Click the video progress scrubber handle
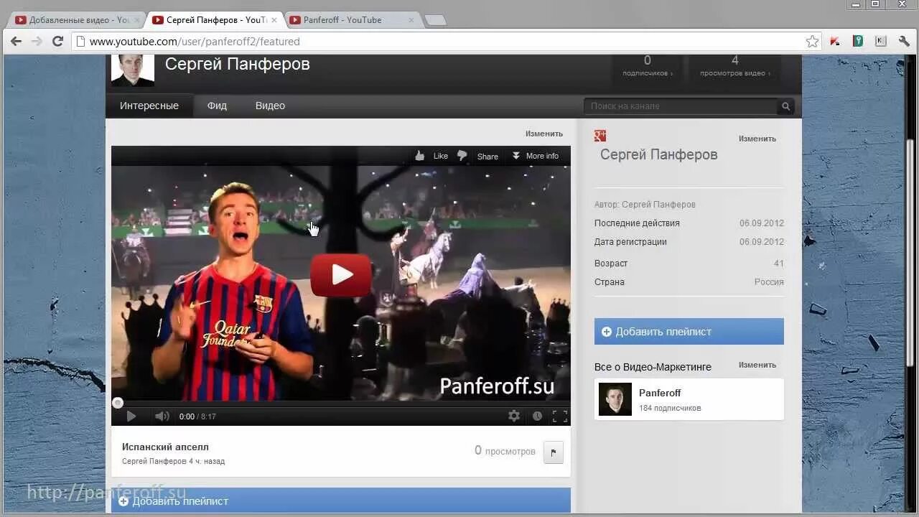 coord(118,404)
